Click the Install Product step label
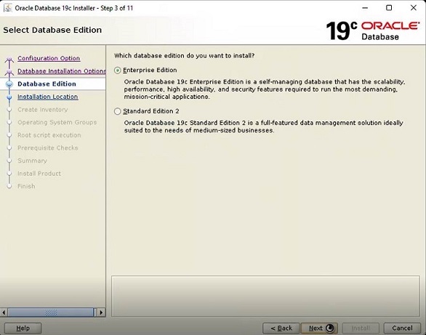Screen dimensions: 426x335 pos(39,174)
